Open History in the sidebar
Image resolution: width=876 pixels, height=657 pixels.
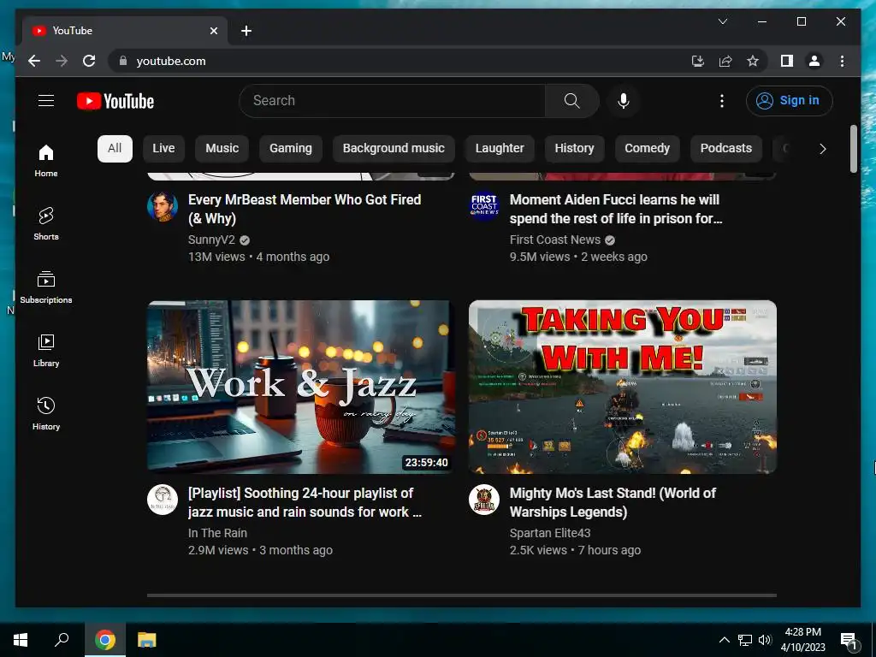(x=46, y=413)
